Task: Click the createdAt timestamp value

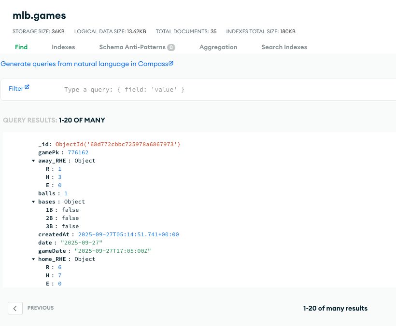Action: click(128, 234)
